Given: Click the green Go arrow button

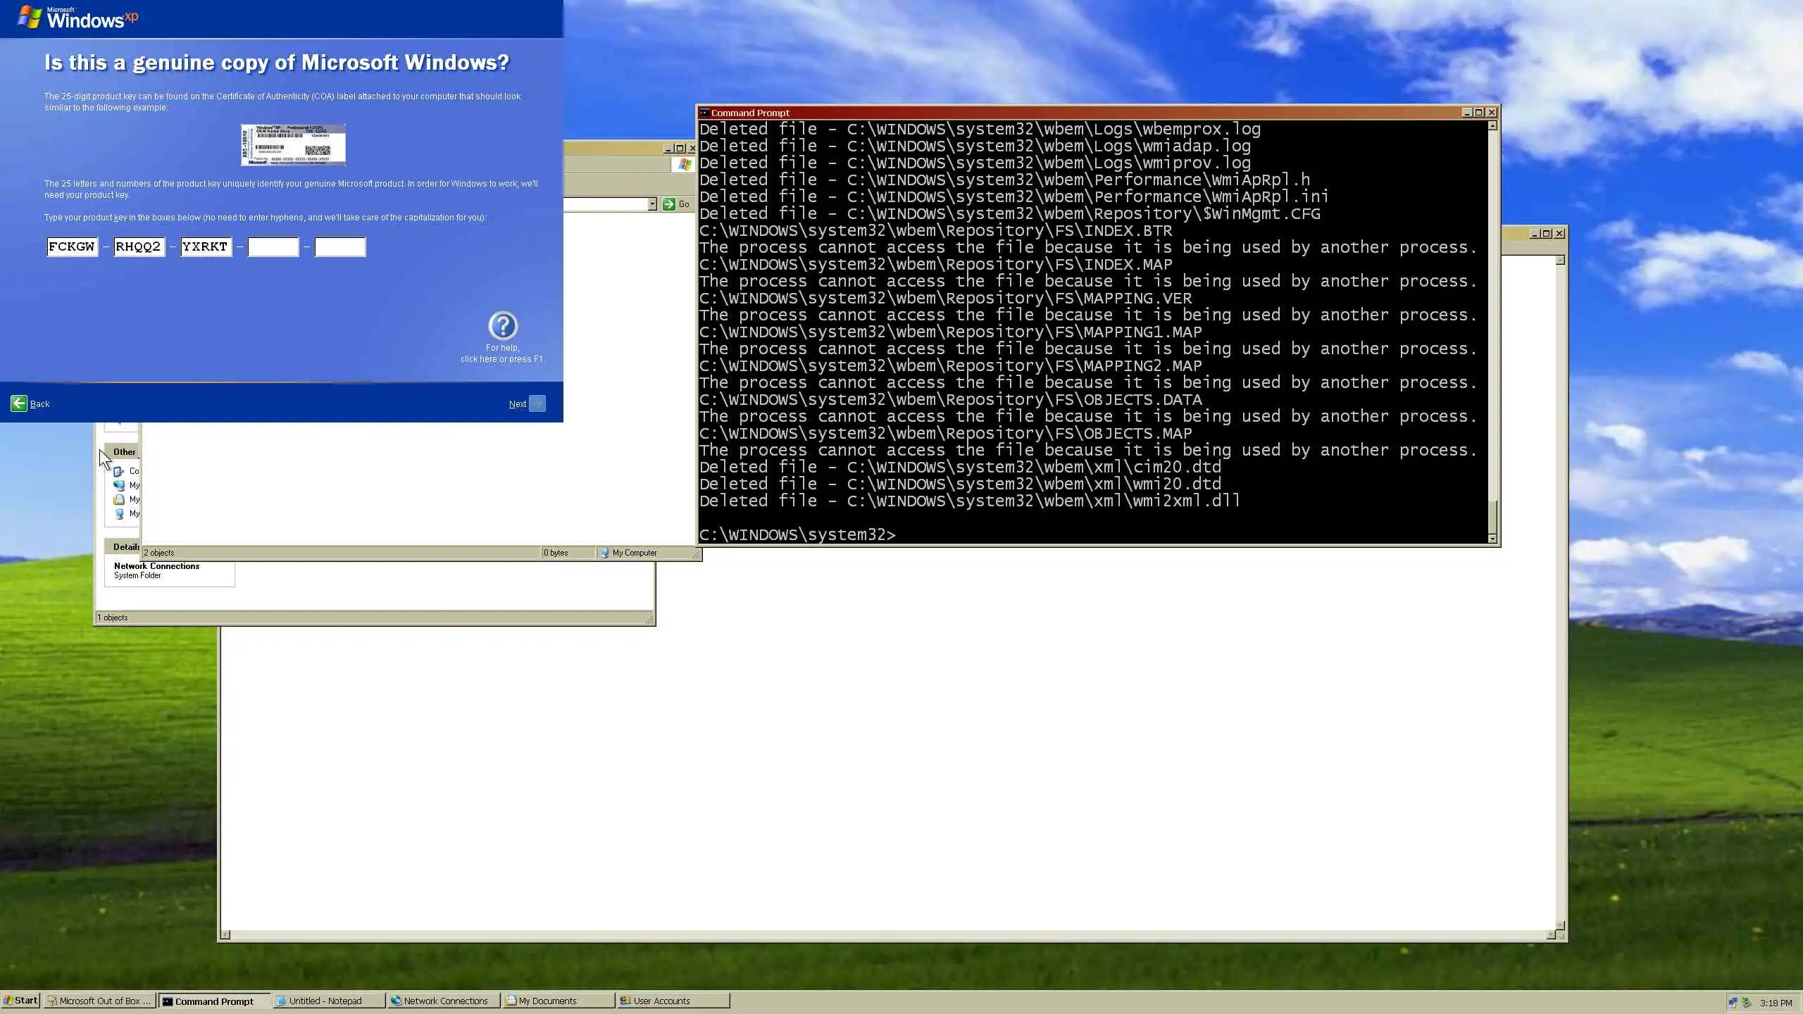Looking at the screenshot, I should click(669, 204).
